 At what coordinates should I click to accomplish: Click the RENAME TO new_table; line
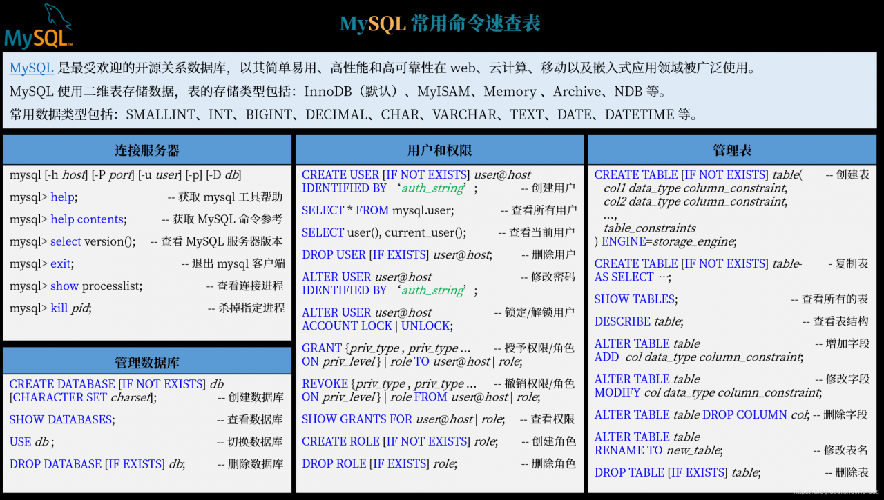tap(659, 450)
